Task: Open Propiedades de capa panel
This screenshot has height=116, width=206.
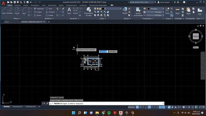Action: [x=89, y=12]
